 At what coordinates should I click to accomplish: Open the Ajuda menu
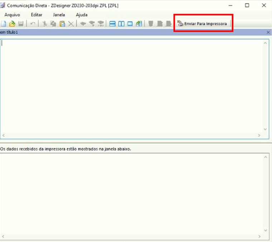pyautogui.click(x=82, y=15)
